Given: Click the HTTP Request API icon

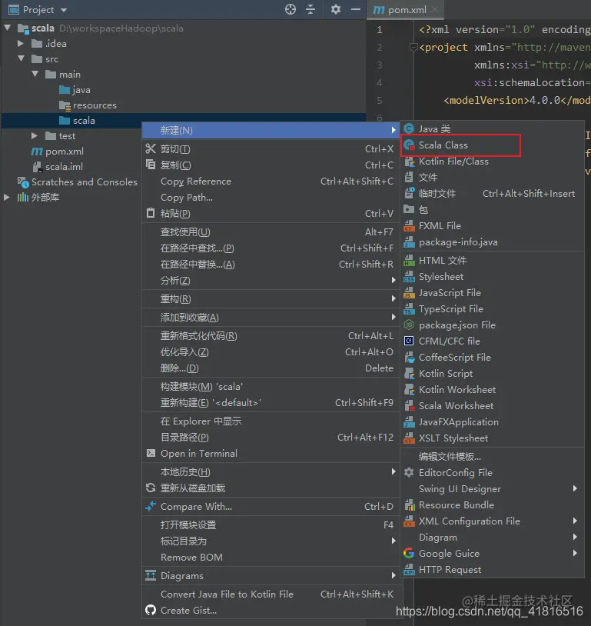Looking at the screenshot, I should coord(409,570).
